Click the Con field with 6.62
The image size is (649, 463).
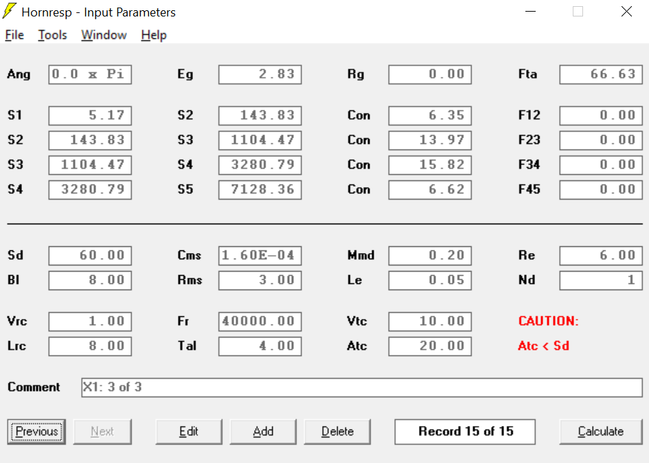coord(430,190)
